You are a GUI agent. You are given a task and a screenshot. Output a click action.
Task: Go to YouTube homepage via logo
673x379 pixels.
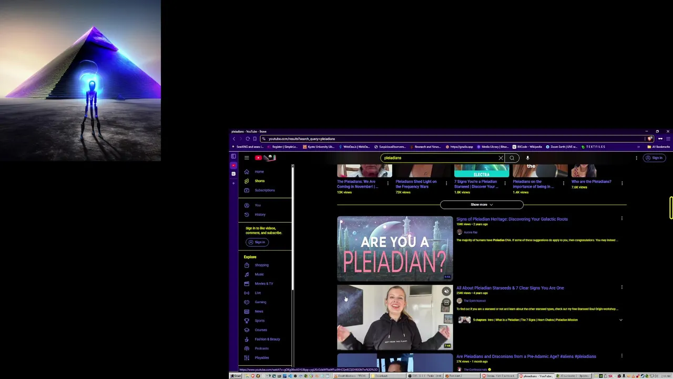(x=265, y=158)
